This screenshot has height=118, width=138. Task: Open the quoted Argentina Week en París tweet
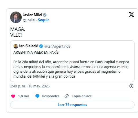point(72,61)
